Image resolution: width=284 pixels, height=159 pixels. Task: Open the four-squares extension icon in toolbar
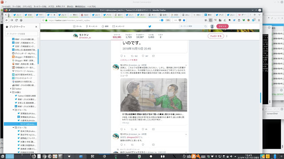(220, 20)
